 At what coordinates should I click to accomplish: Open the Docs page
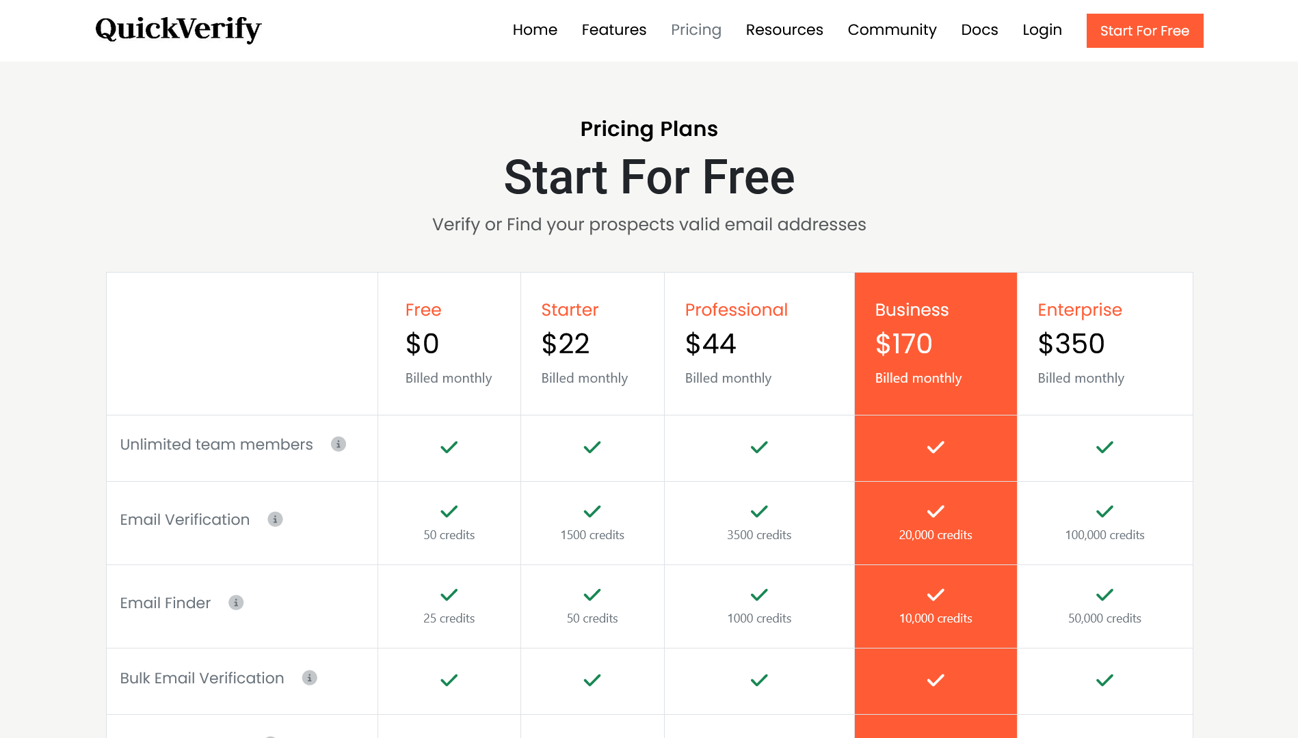coord(979,30)
